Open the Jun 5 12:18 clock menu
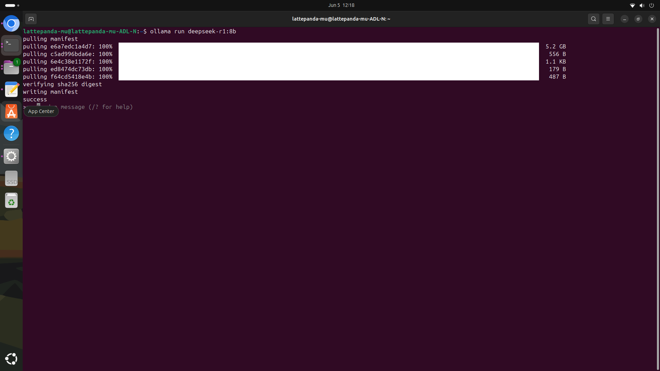 click(341, 5)
